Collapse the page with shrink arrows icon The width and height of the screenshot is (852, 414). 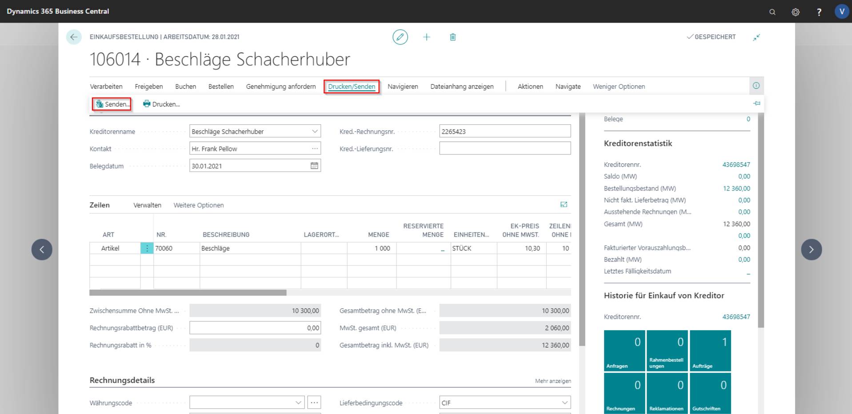pos(756,37)
